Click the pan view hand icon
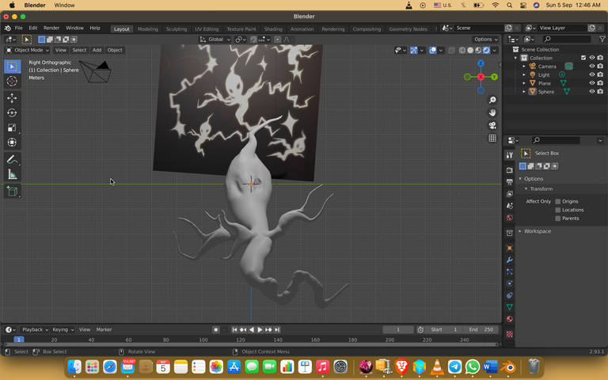 492,113
